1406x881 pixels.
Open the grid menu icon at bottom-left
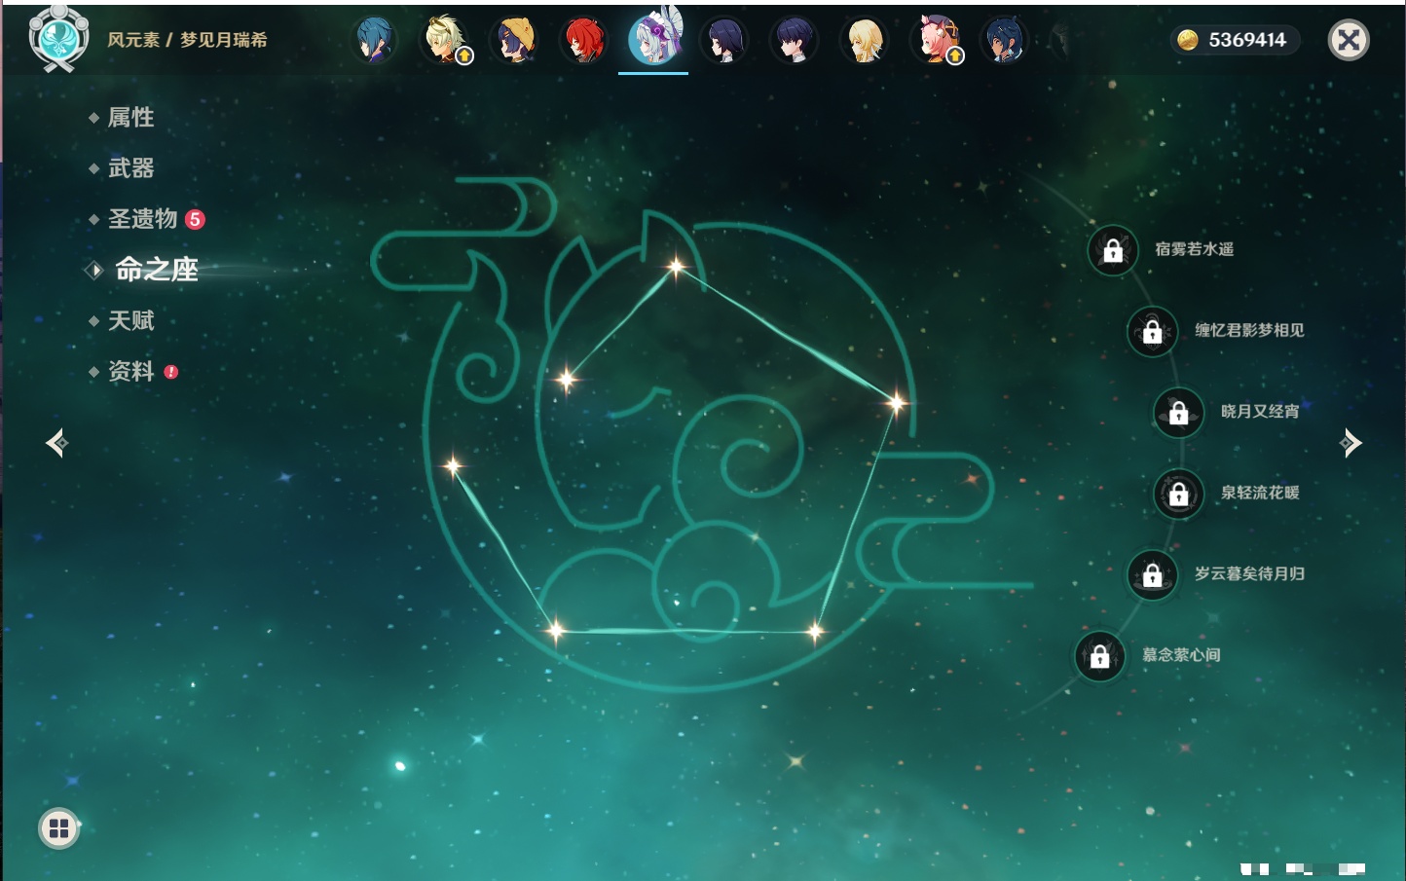(x=58, y=828)
